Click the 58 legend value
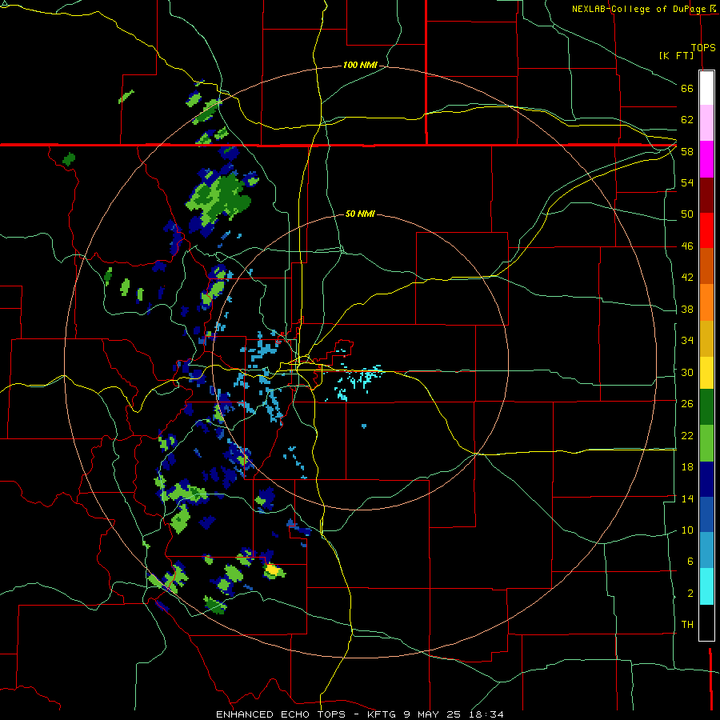 [687, 151]
